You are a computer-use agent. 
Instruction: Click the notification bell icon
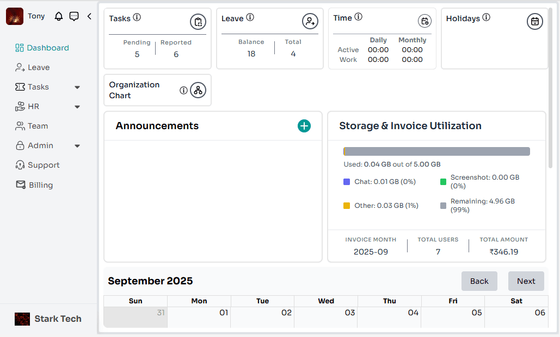pos(58,16)
